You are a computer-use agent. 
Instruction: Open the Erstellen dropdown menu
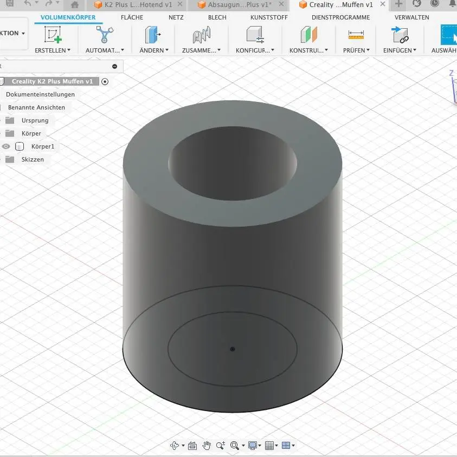click(x=53, y=50)
